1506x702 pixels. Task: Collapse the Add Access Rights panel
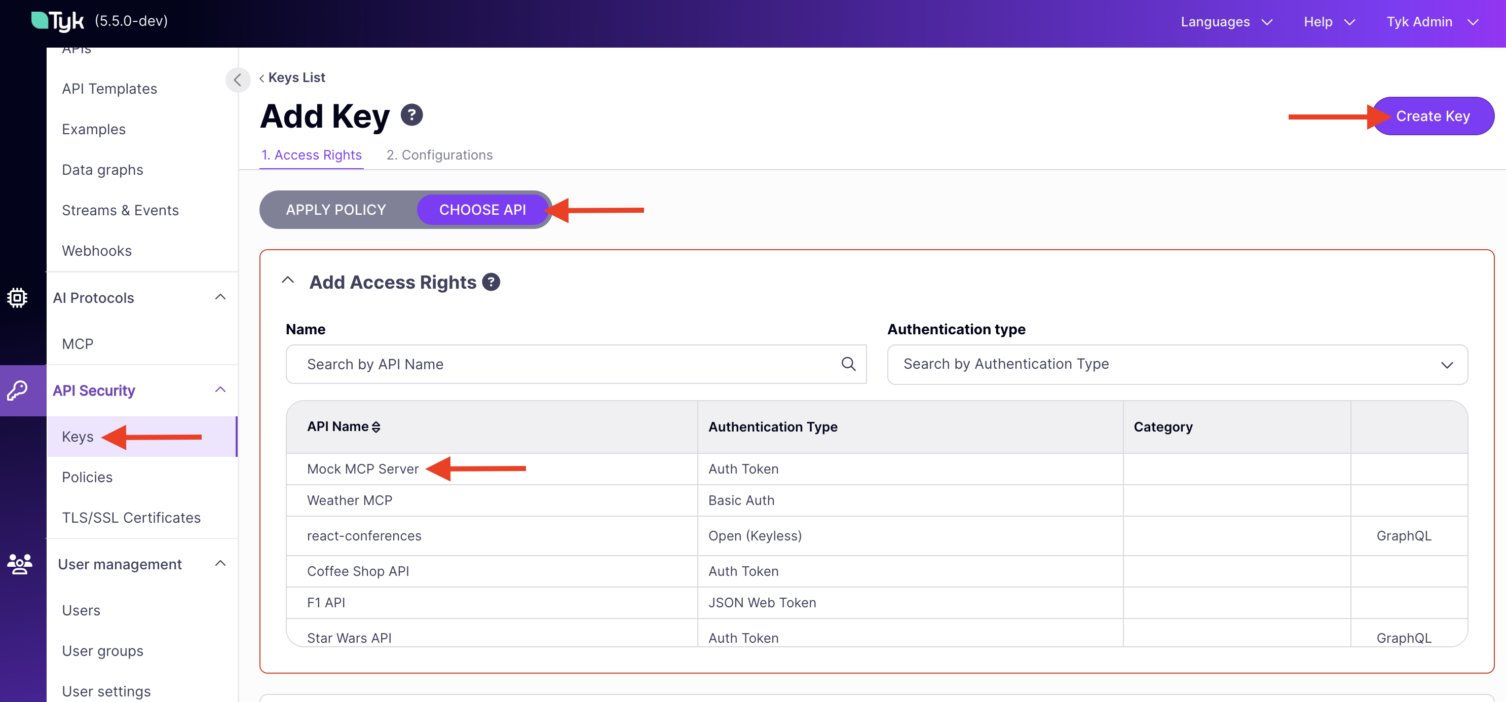pyautogui.click(x=288, y=281)
